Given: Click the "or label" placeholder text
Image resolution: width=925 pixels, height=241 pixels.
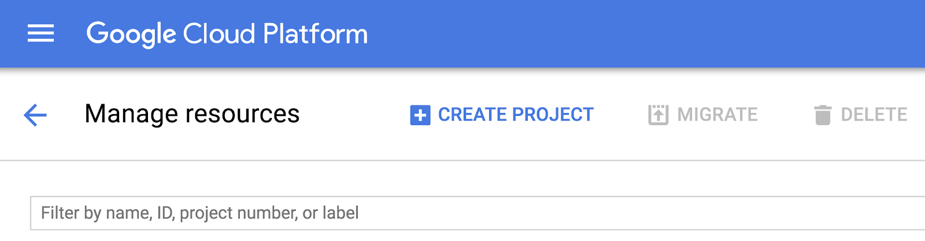Looking at the screenshot, I should (x=331, y=213).
